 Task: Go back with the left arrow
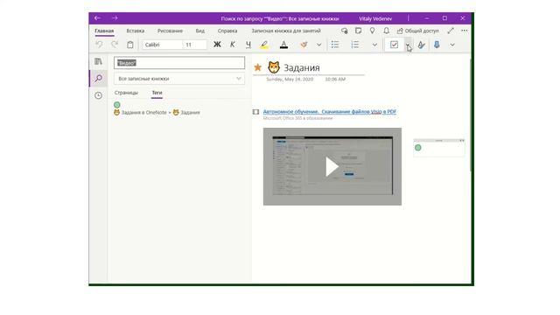coord(97,18)
